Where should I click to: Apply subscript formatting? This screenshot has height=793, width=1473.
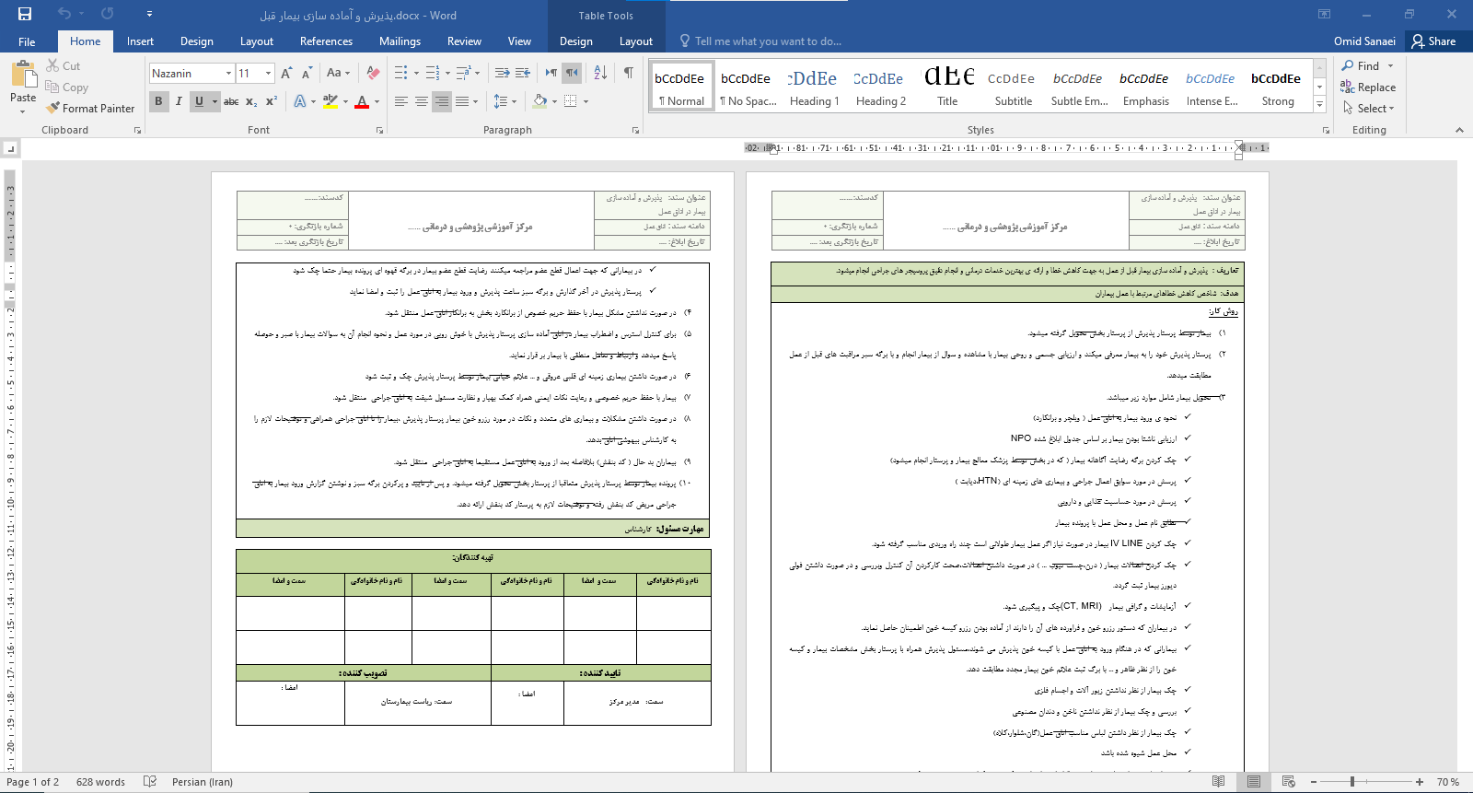pyautogui.click(x=251, y=101)
